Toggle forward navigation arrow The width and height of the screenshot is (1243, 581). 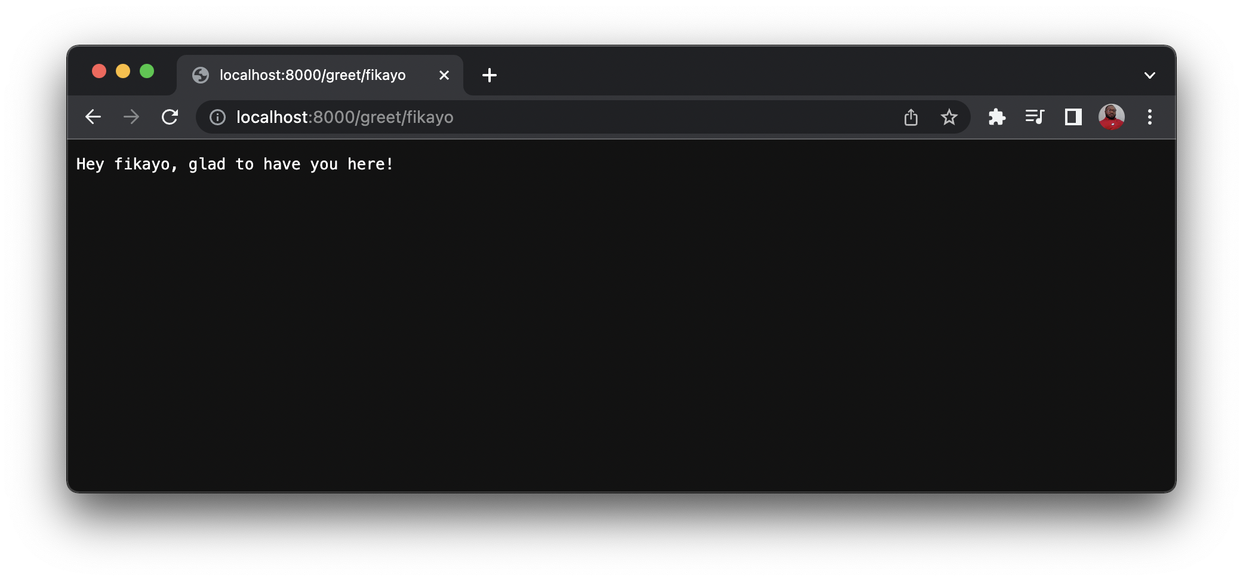click(x=131, y=117)
